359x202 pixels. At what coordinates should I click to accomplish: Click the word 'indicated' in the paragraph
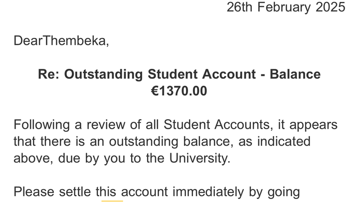click(x=284, y=142)
